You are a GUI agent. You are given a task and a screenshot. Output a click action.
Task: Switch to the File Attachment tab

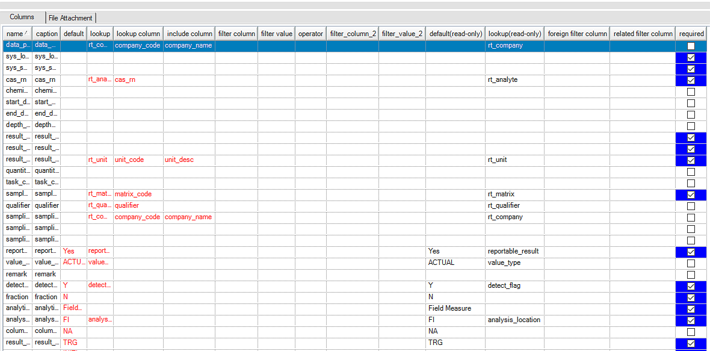click(70, 18)
